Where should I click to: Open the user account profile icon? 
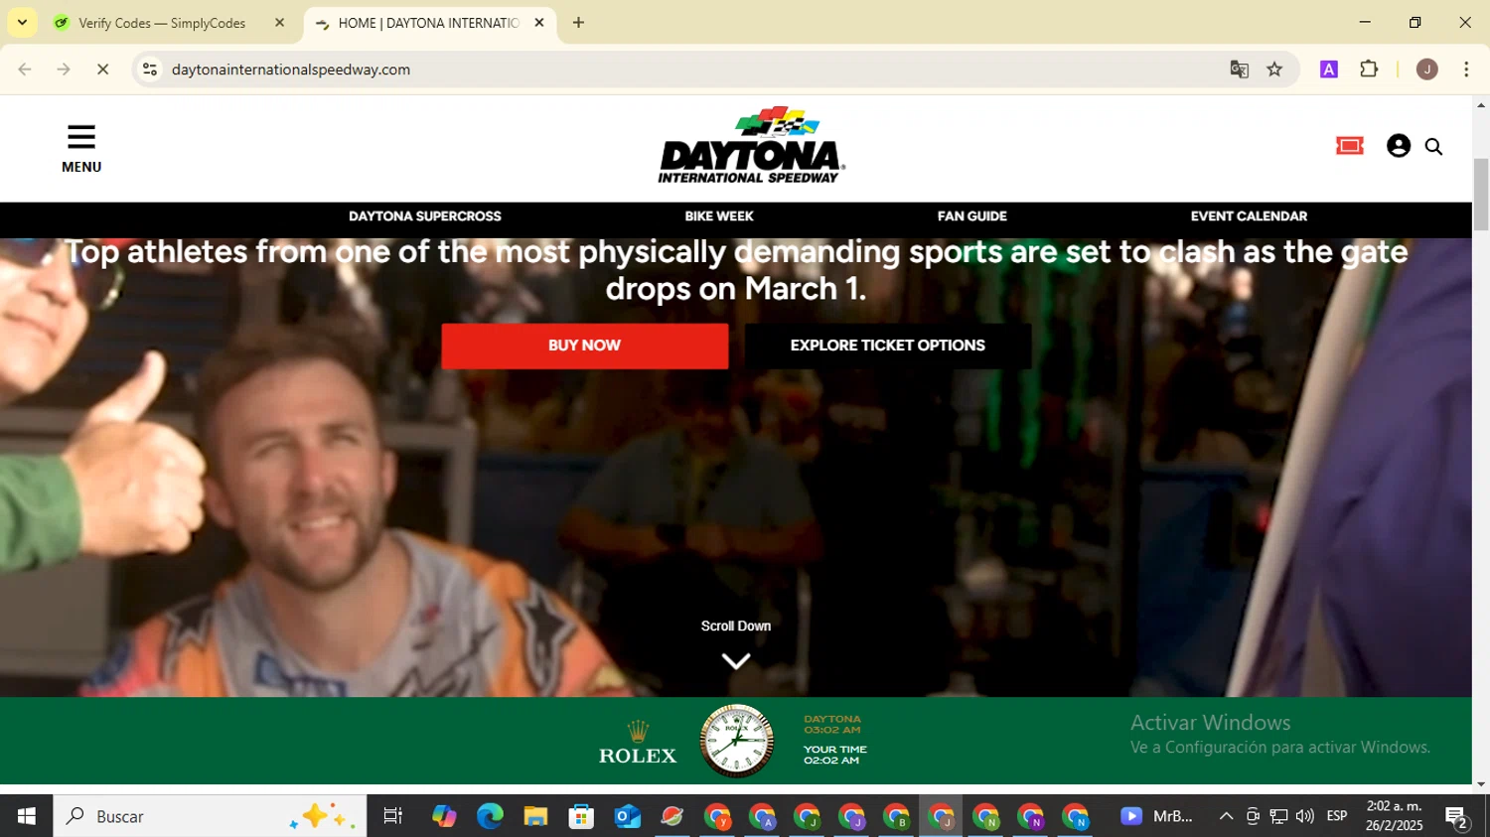point(1399,146)
